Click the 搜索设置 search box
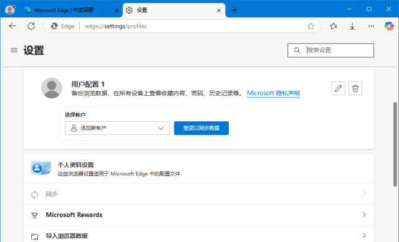The height and width of the screenshot is (242, 399). point(330,50)
